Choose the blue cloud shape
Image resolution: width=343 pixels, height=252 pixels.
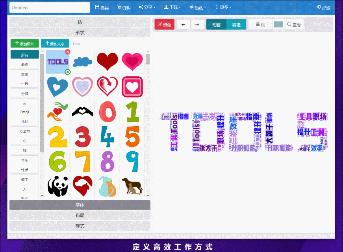click(82, 62)
